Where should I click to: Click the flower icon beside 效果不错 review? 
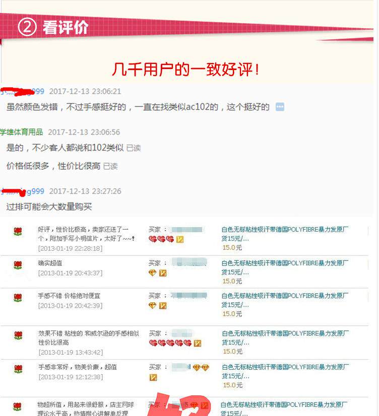tap(18, 335)
